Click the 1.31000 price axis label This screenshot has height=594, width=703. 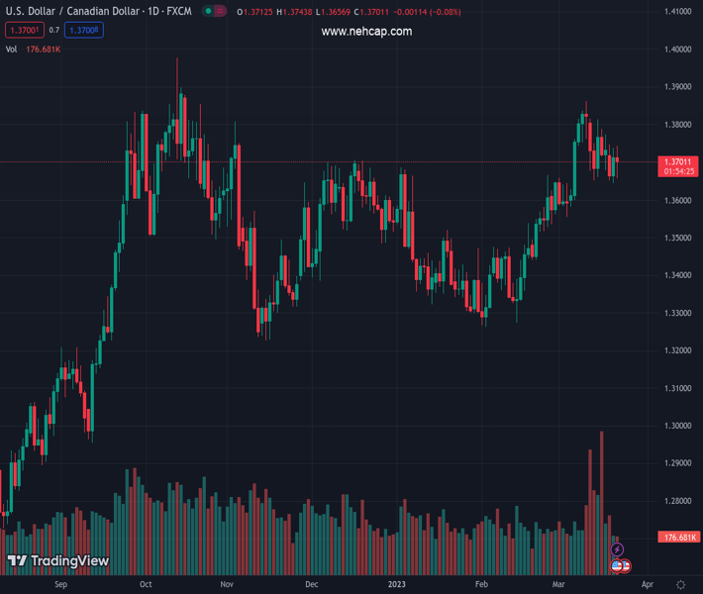pos(678,388)
